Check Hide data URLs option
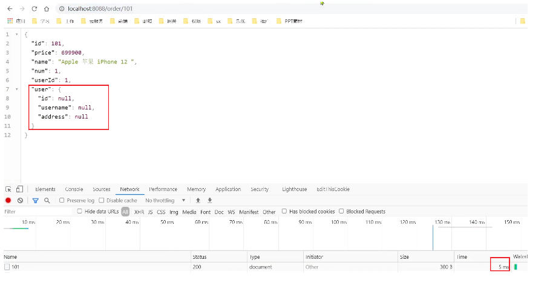 [80, 212]
